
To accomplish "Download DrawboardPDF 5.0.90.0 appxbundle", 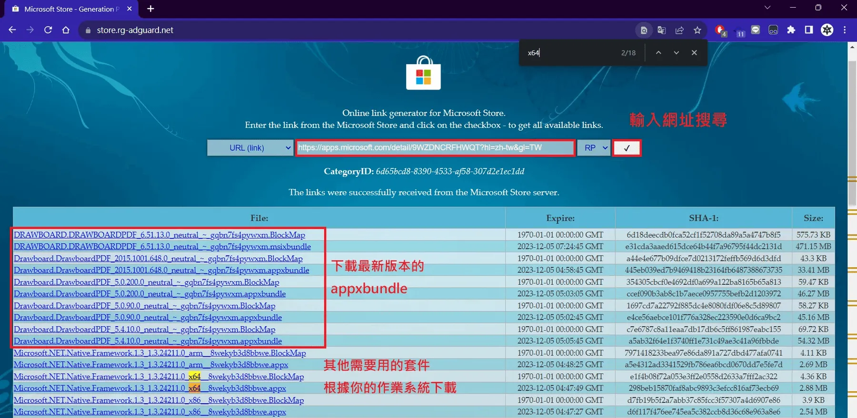I will click(x=148, y=317).
